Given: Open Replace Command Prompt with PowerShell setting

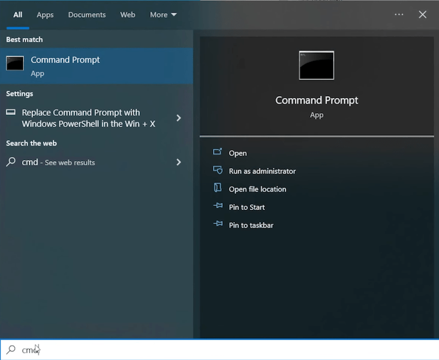Looking at the screenshot, I should coord(88,118).
